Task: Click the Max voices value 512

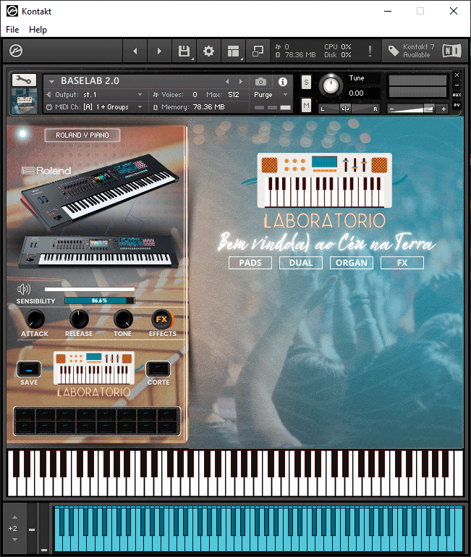Action: [234, 95]
